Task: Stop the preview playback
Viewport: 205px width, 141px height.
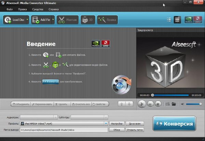Action: click(x=158, y=104)
